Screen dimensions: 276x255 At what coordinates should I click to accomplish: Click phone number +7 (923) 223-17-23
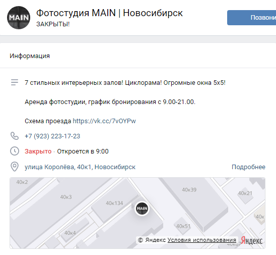(52, 136)
